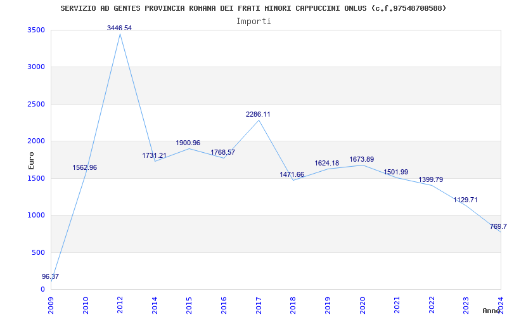The image size is (507, 317).
Task: Click the 500 y-axis tick label
Action: pyautogui.click(x=38, y=252)
